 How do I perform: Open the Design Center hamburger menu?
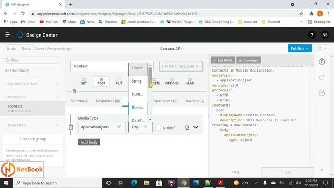pos(8,35)
